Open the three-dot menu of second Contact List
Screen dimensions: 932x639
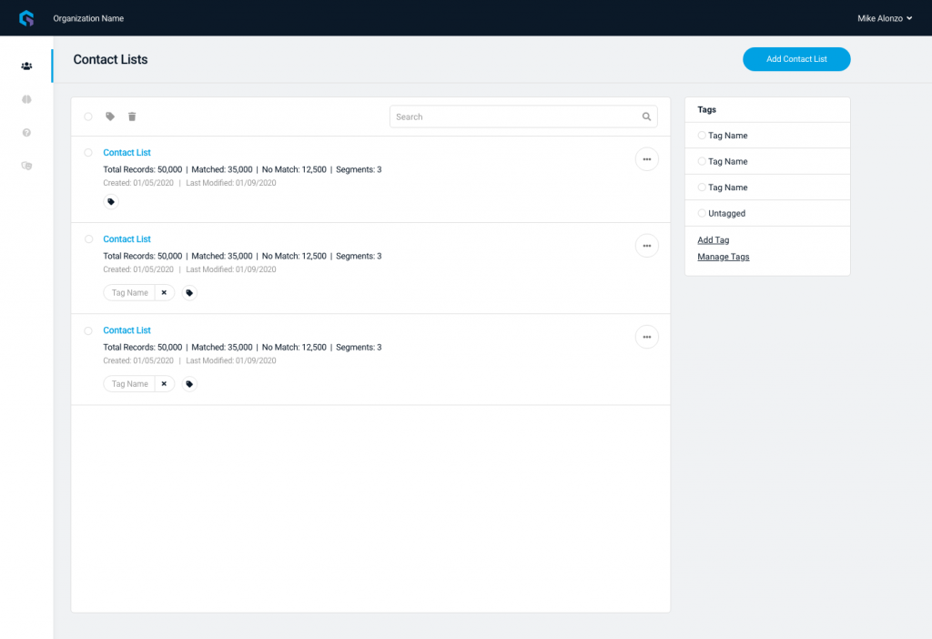tap(647, 246)
